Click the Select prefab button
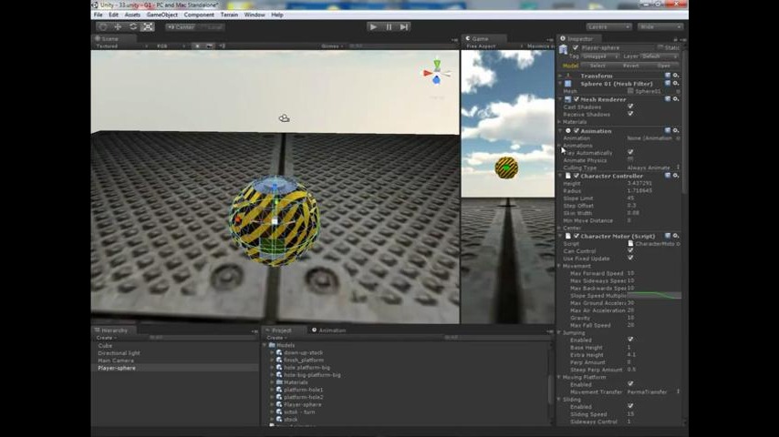The height and width of the screenshot is (437, 779). pos(597,66)
